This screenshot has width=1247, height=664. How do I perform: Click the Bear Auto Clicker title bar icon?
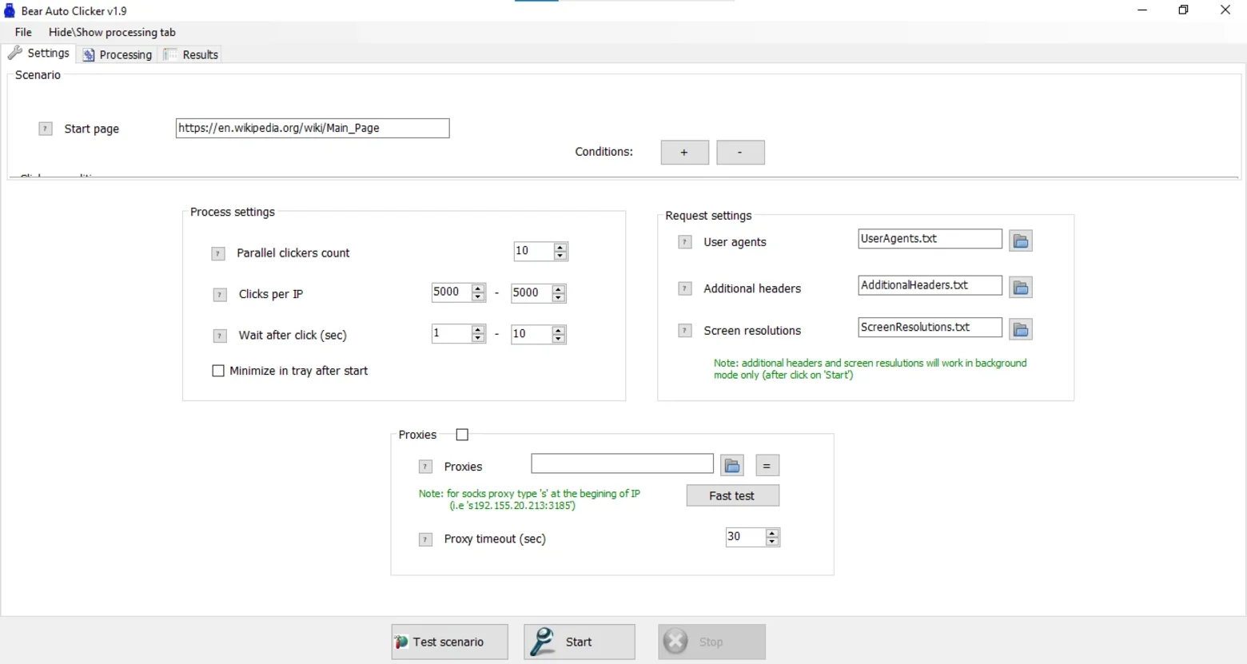(10, 10)
